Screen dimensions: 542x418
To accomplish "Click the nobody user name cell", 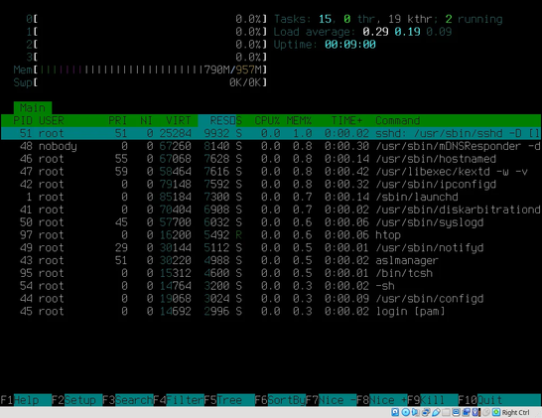I will [x=58, y=146].
